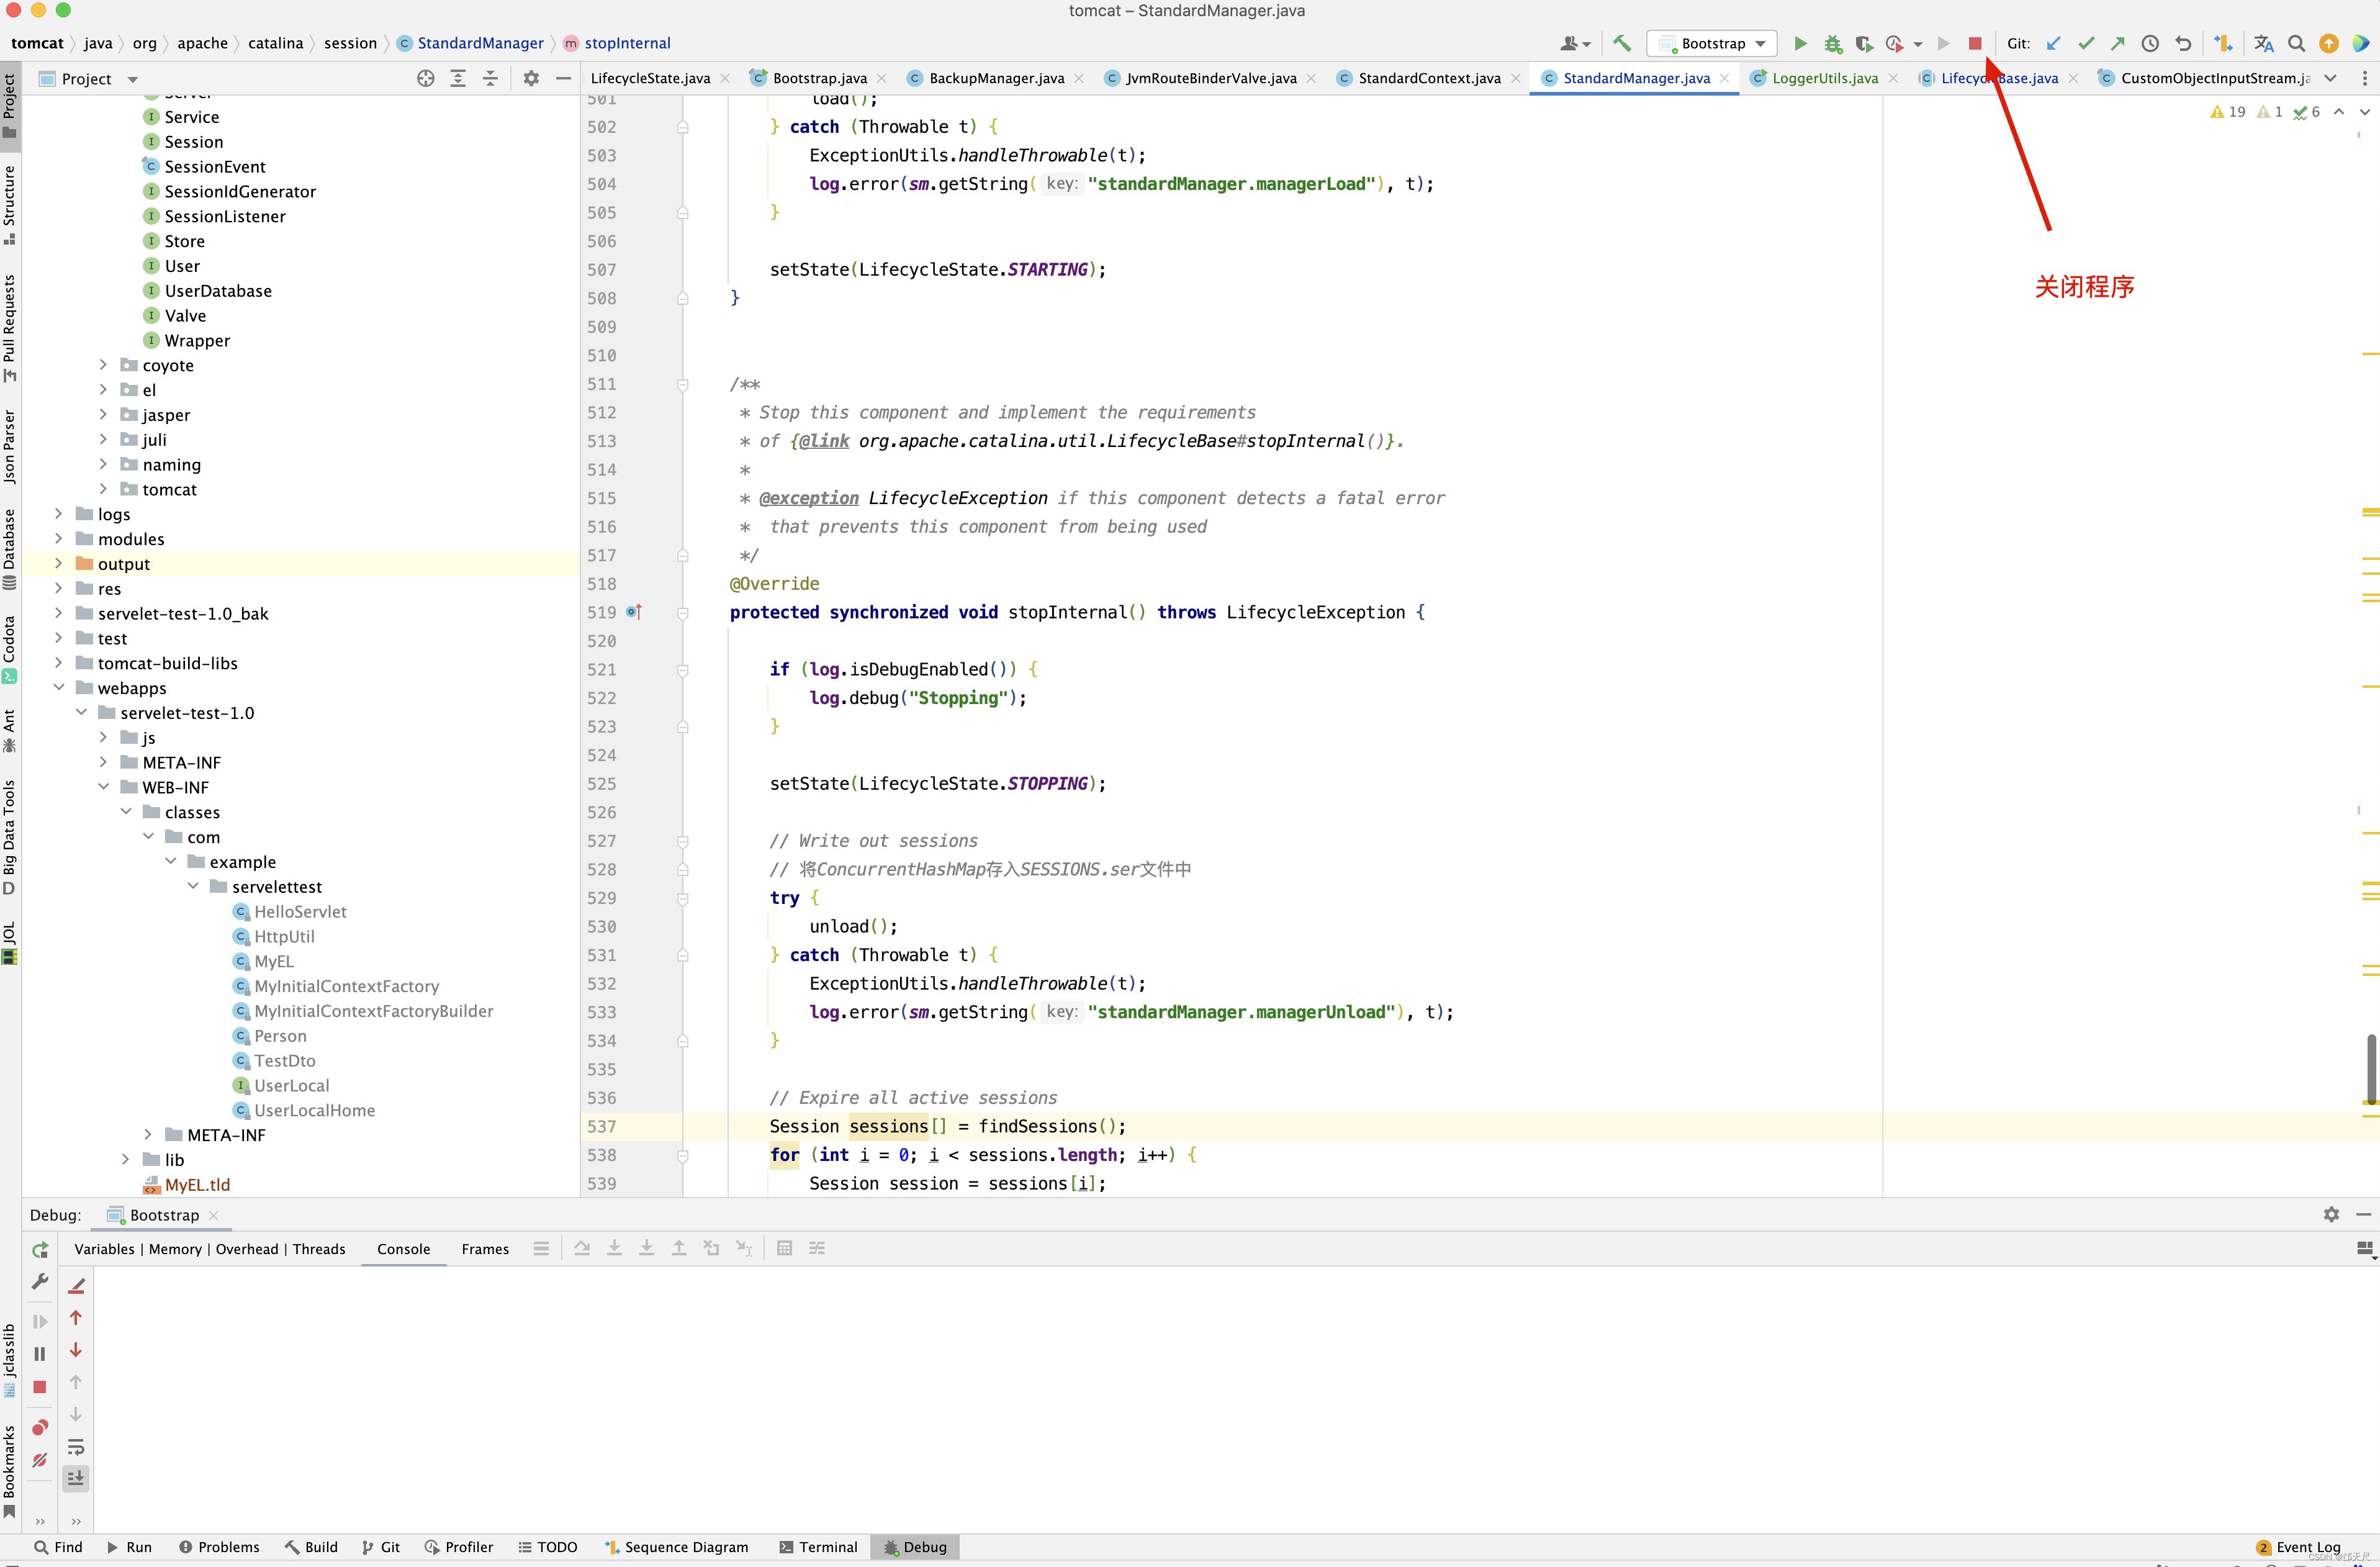
Task: Open Profiler tool window
Action: [x=459, y=1547]
